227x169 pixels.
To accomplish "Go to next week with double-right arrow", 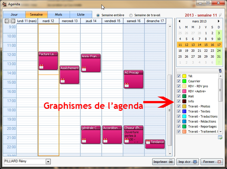I will 13,21.
